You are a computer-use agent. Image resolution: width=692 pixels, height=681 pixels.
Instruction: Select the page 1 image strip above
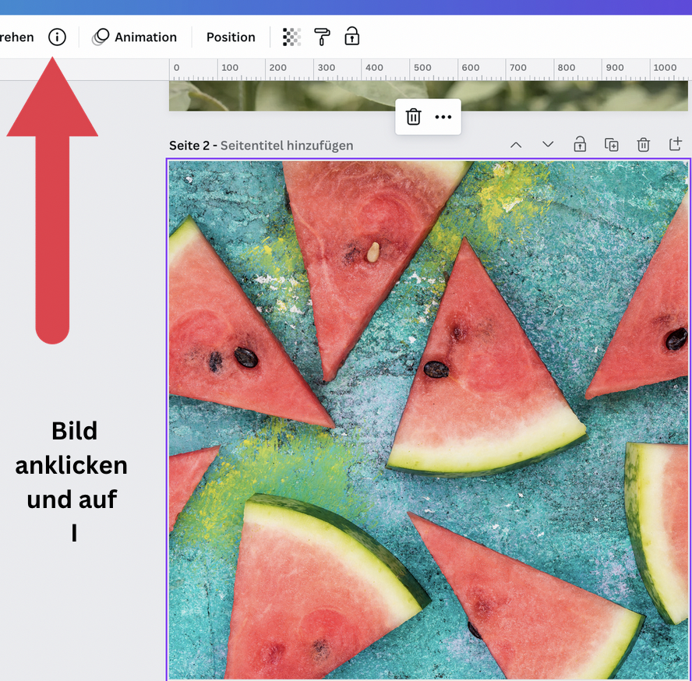coord(312,97)
